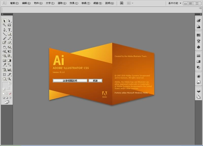Select the Direct Selection tool
The image size is (203, 146).
[x=9, y=21]
